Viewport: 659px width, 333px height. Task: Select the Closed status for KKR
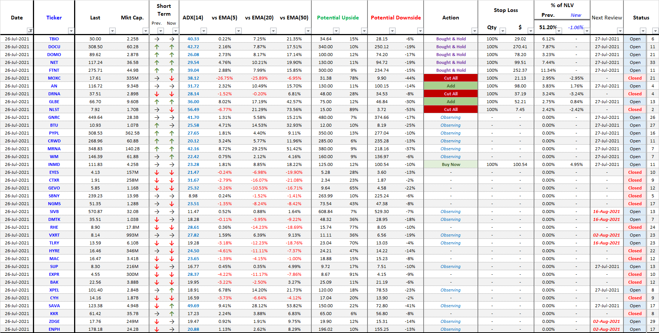coord(635,314)
